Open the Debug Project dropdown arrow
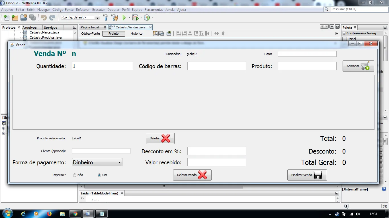This screenshot has height=218, width=389. pyautogui.click(x=141, y=18)
